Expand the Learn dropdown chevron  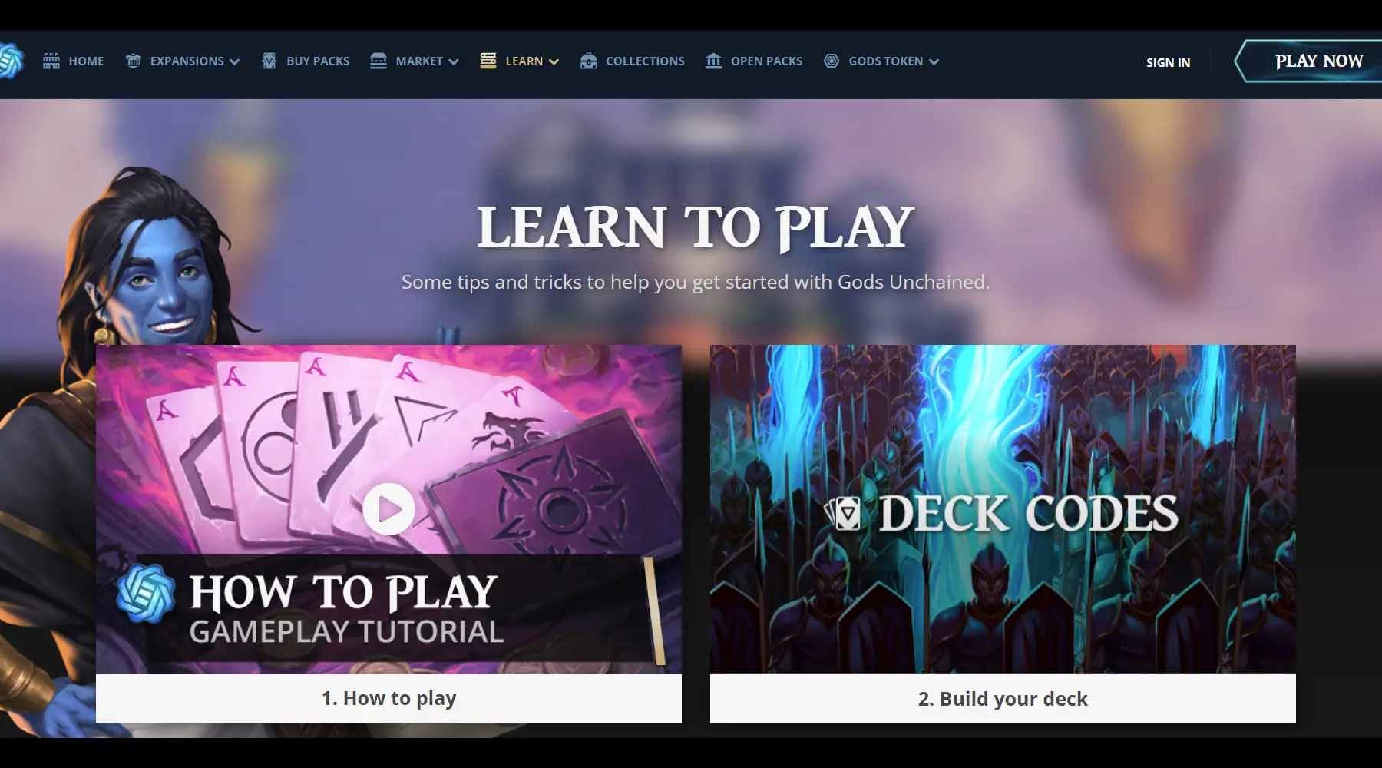[x=554, y=61]
